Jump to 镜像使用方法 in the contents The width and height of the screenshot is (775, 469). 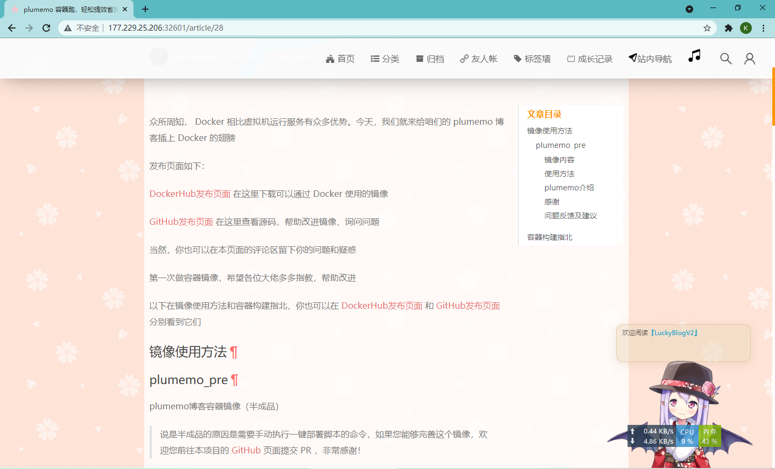(549, 131)
